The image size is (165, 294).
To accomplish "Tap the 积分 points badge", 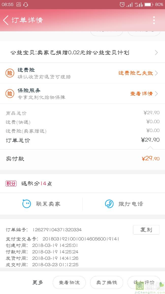I will click(11, 184).
